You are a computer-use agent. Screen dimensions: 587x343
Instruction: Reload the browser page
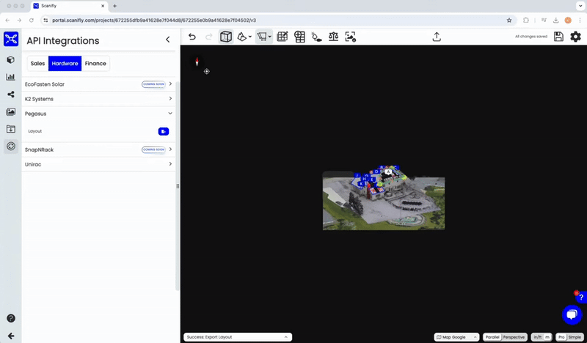tap(32, 21)
